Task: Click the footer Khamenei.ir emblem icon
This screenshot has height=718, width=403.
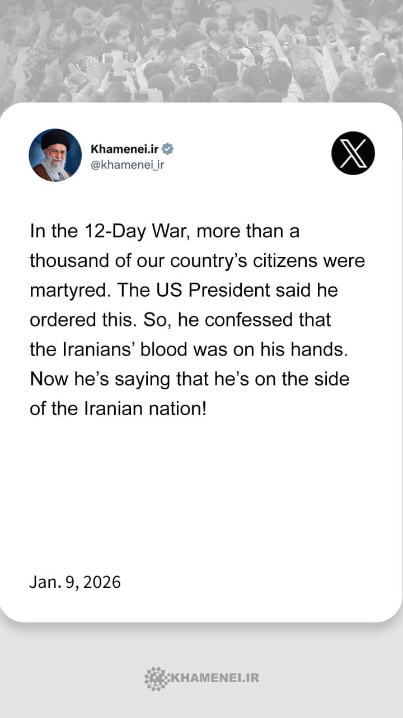Action: 155,678
